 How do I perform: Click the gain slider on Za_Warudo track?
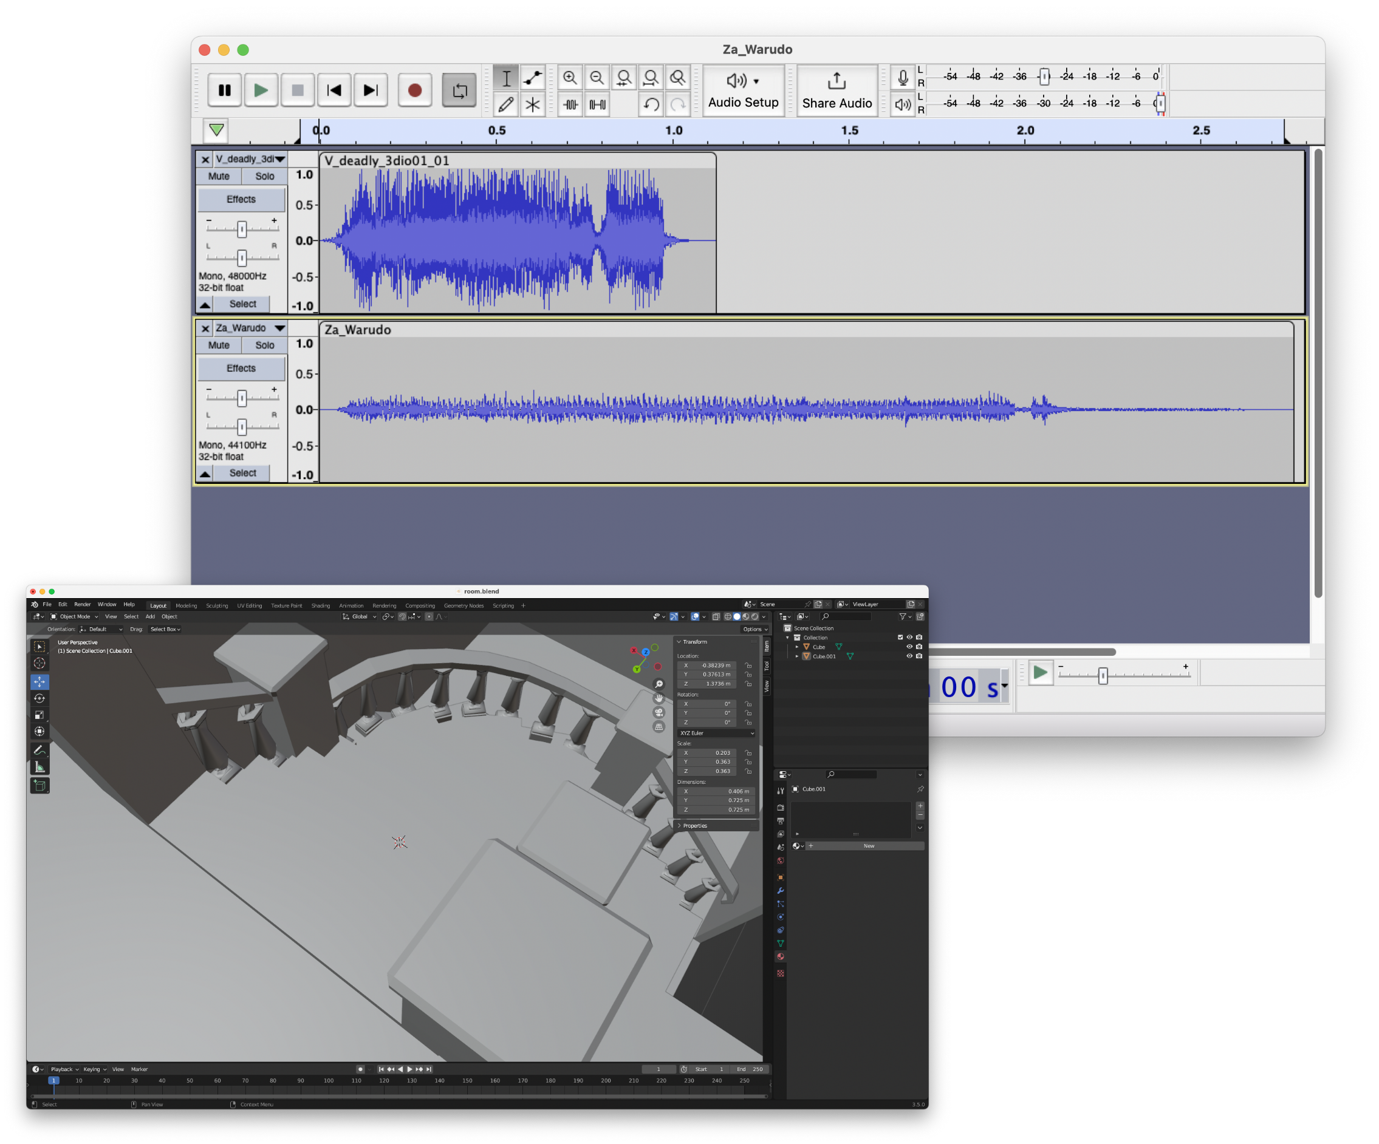pos(242,398)
